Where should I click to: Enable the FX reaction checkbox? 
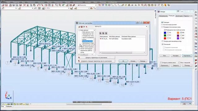point(168,33)
